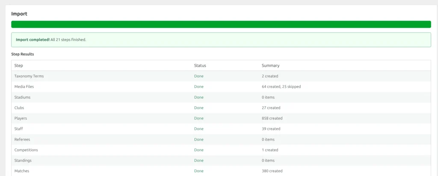Click the "Step" column header

19,65
